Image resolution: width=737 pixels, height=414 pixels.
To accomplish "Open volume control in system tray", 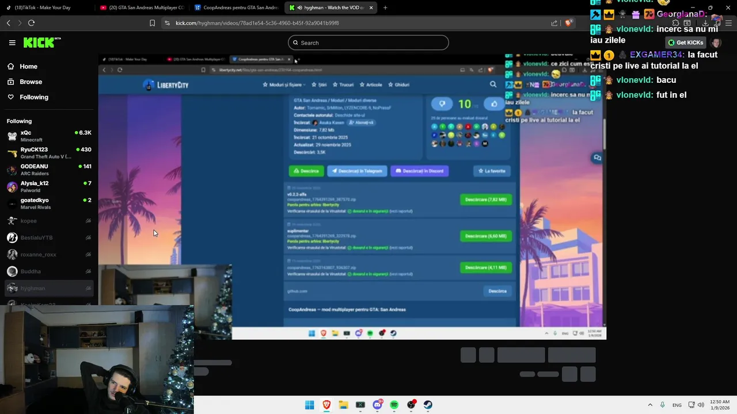I will click(701, 405).
